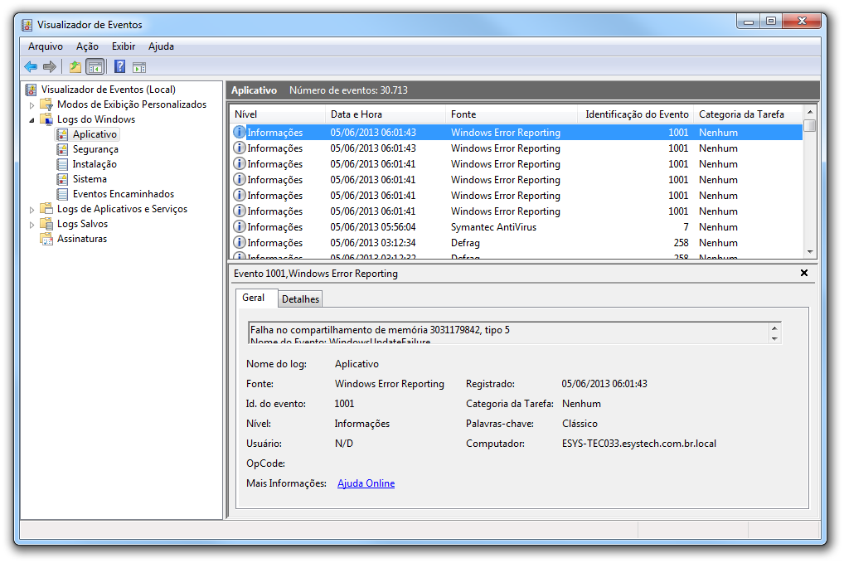The height and width of the screenshot is (563, 844).
Task: Select the Assinaturas node
Action: point(82,239)
